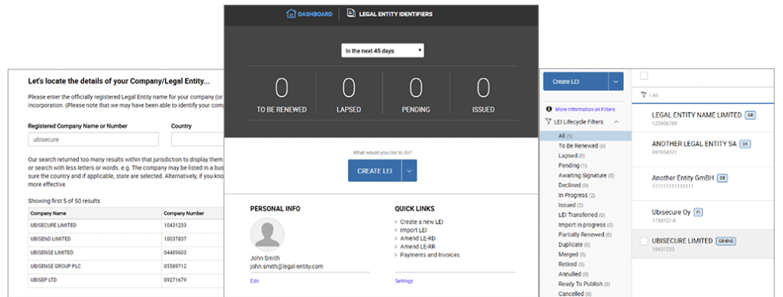Select UBISENSE LIMITED row in the search results
Viewport: 783px width, 297px height.
click(126, 253)
